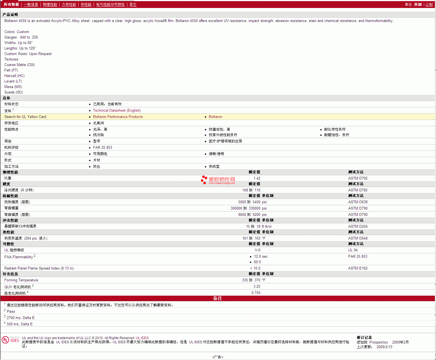Image resolution: width=436 pixels, height=360 pixels.
Task: Go to the 力学性能 tab
Action: tap(69, 5)
